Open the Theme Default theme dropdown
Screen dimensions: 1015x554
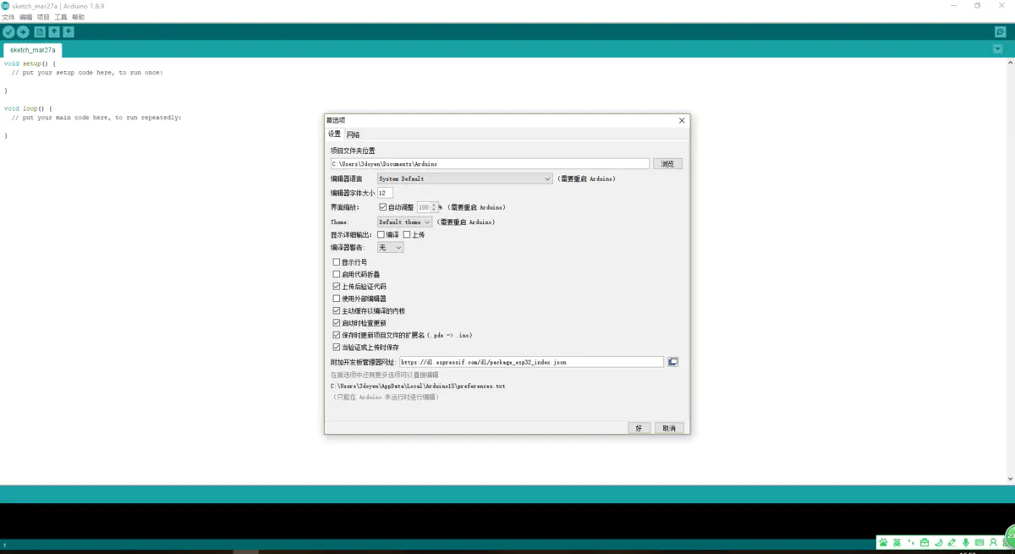coord(404,222)
